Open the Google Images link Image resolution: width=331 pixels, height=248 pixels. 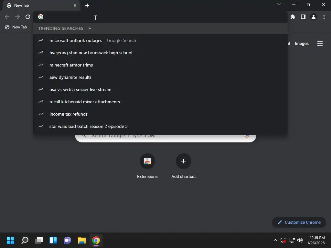(302, 44)
